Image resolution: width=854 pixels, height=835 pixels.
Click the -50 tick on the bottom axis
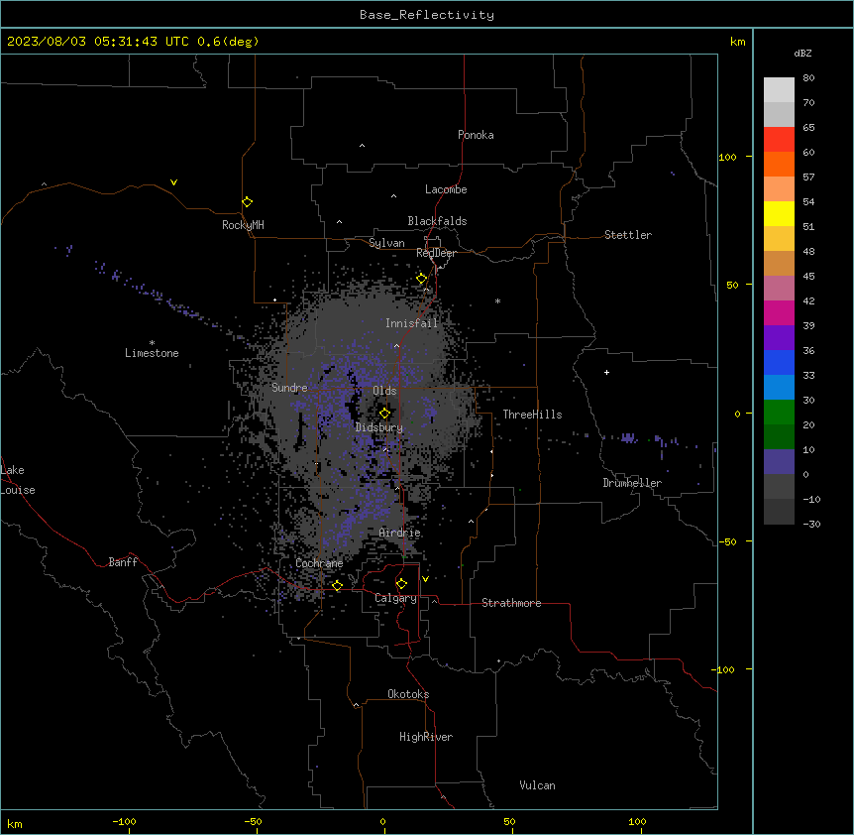coord(253,821)
